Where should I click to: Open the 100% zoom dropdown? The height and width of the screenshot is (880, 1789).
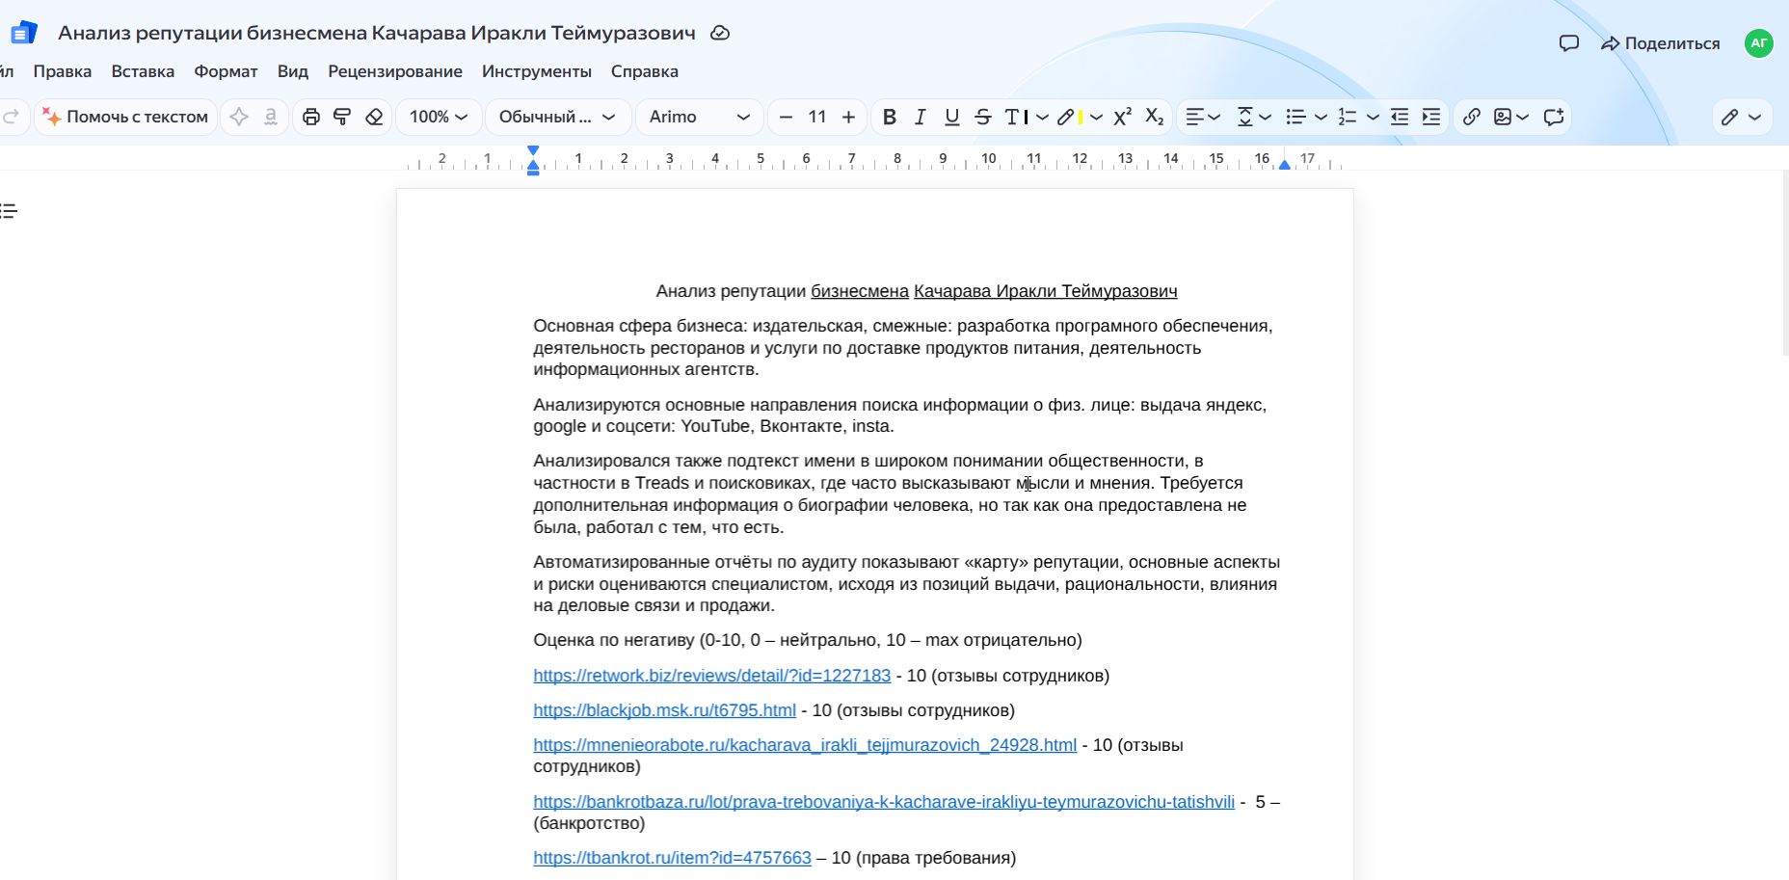pyautogui.click(x=439, y=117)
